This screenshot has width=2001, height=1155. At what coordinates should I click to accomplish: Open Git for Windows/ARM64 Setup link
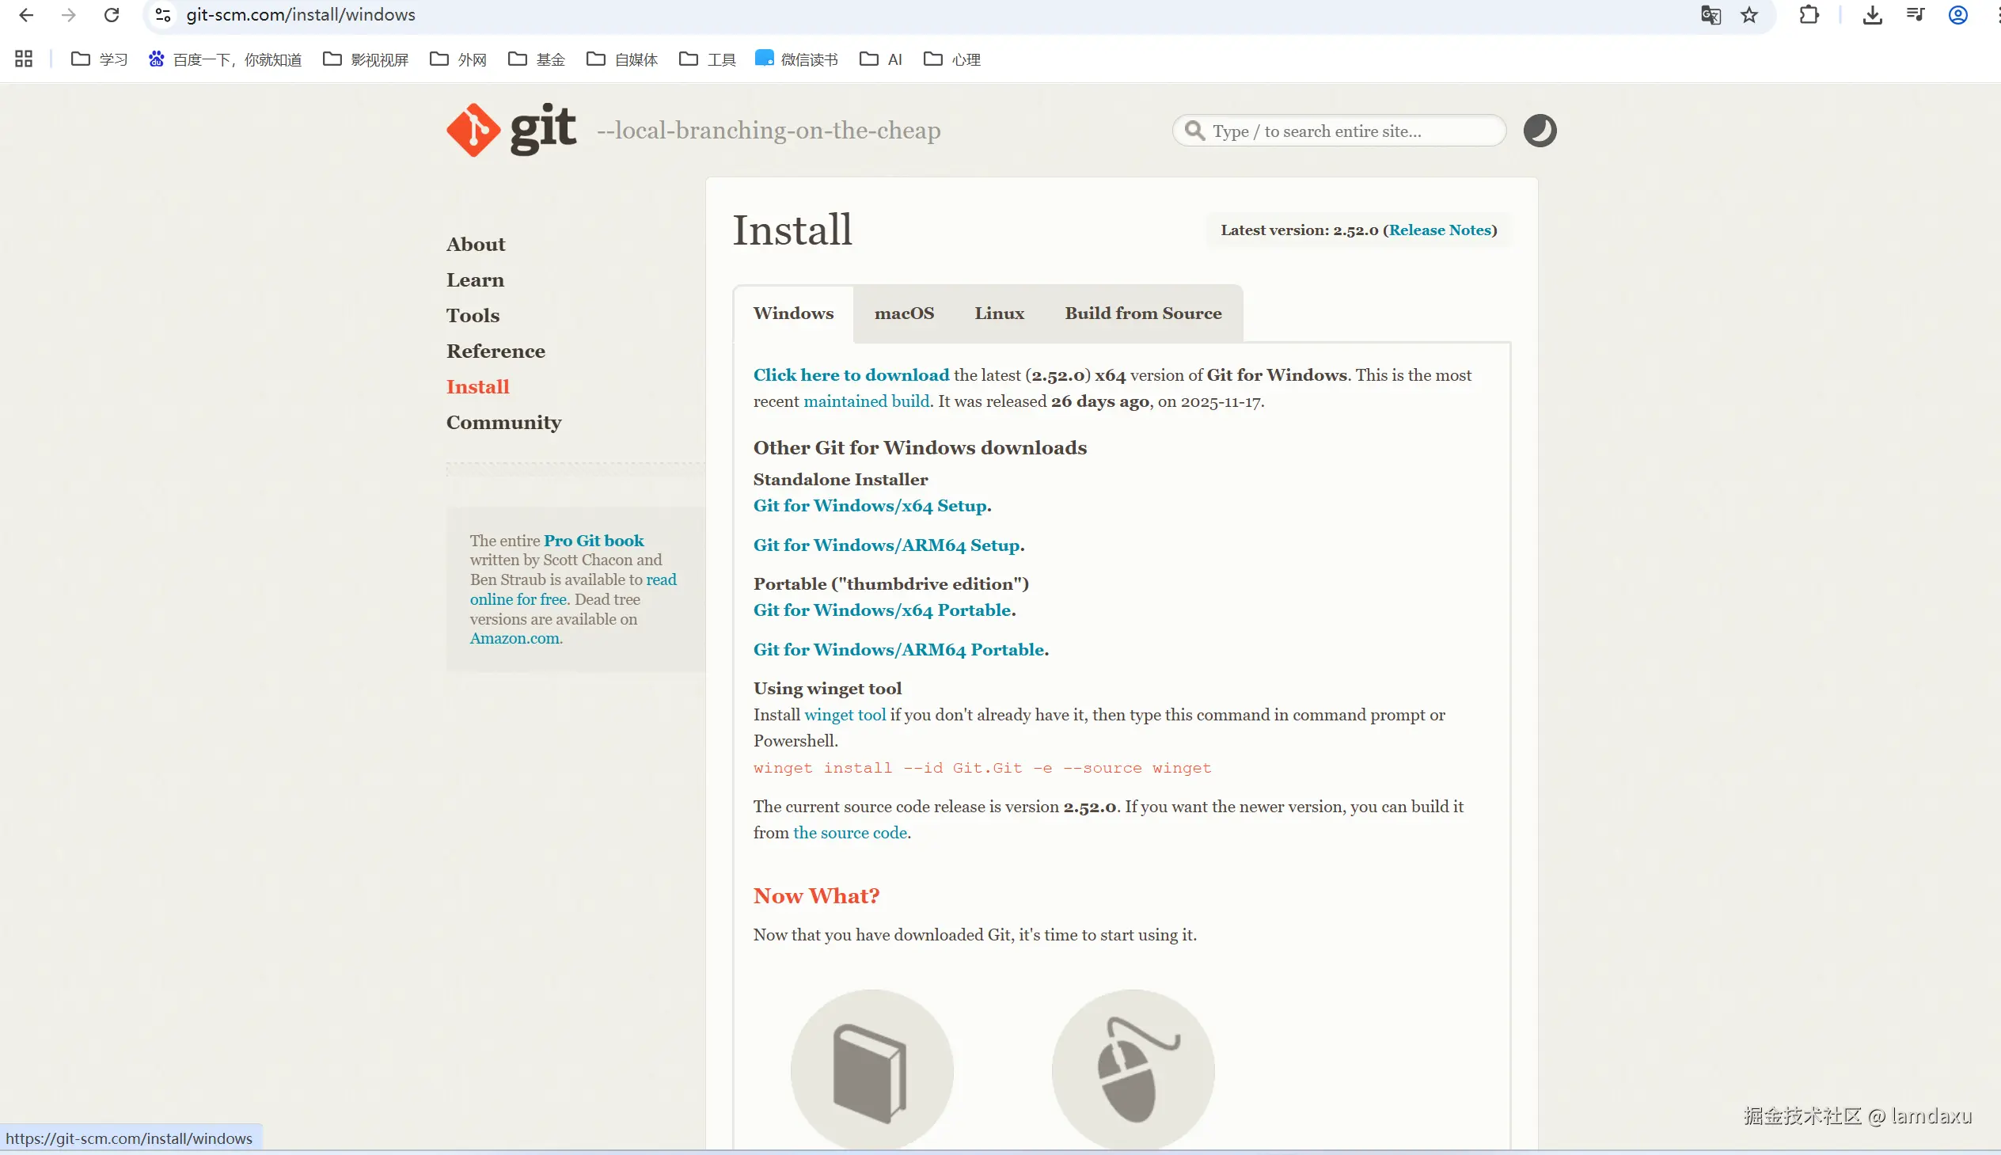tap(887, 545)
